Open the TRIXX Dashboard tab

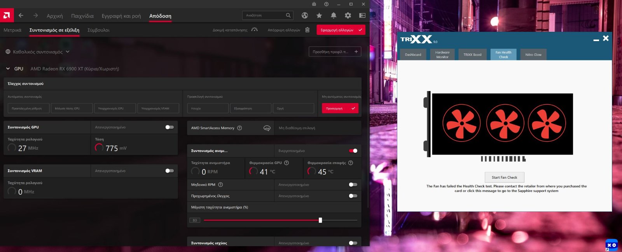pyautogui.click(x=413, y=55)
